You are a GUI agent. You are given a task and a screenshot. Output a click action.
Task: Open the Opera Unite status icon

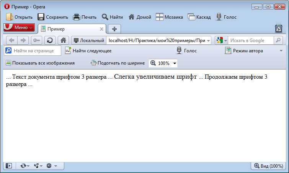38,166
